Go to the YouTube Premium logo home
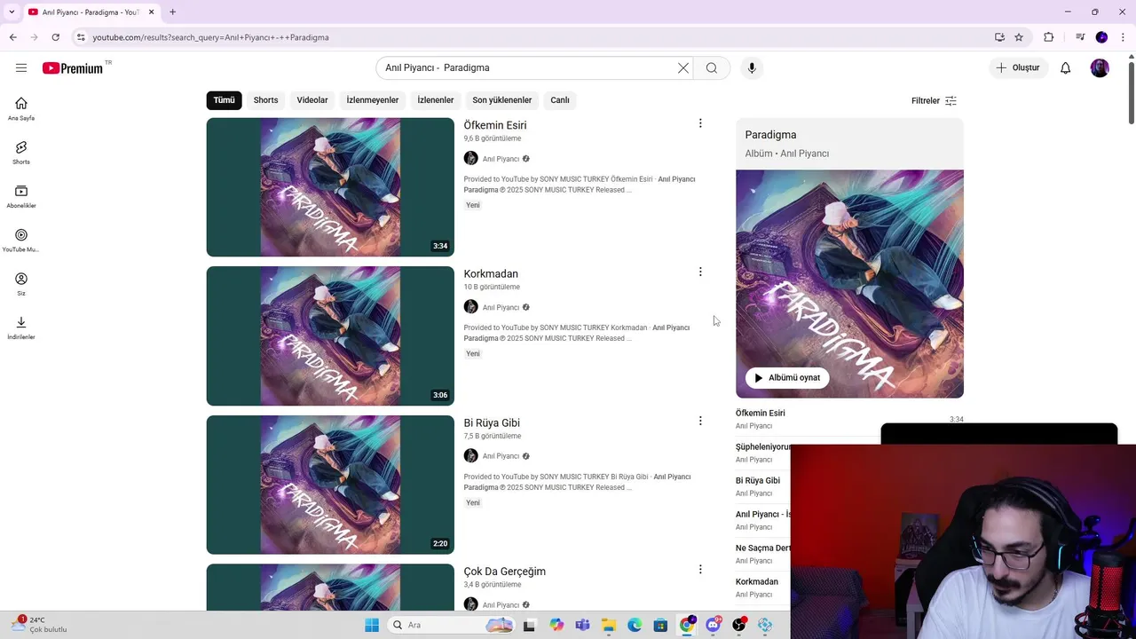 [x=73, y=67]
